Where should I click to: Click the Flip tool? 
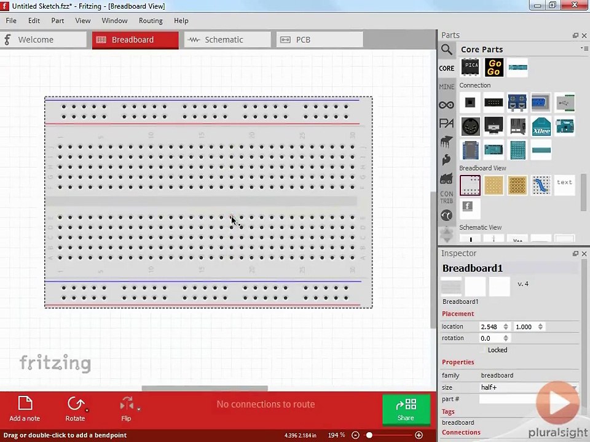point(127,409)
